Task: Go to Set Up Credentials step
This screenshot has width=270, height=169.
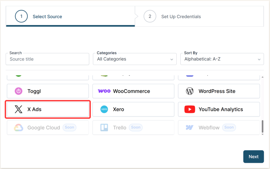Action: pos(181,17)
